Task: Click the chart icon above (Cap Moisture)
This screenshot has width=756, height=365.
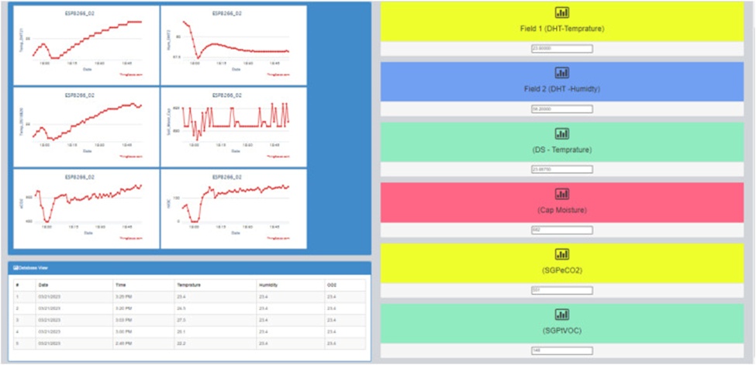Action: (561, 194)
